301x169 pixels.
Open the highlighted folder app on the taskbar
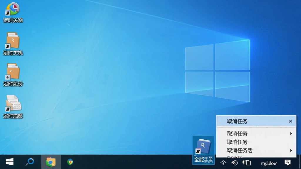[51, 162]
